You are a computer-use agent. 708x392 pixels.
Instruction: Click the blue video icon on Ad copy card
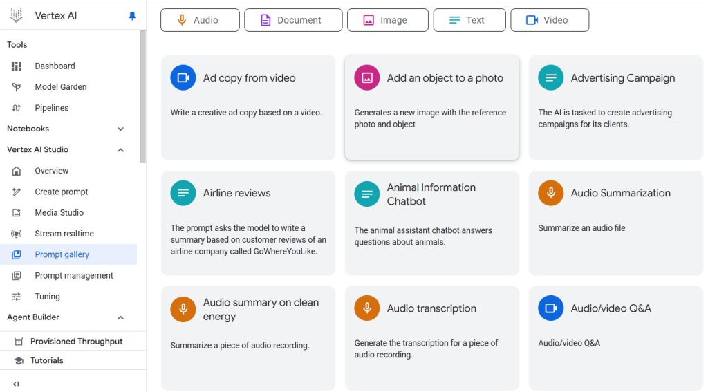183,78
